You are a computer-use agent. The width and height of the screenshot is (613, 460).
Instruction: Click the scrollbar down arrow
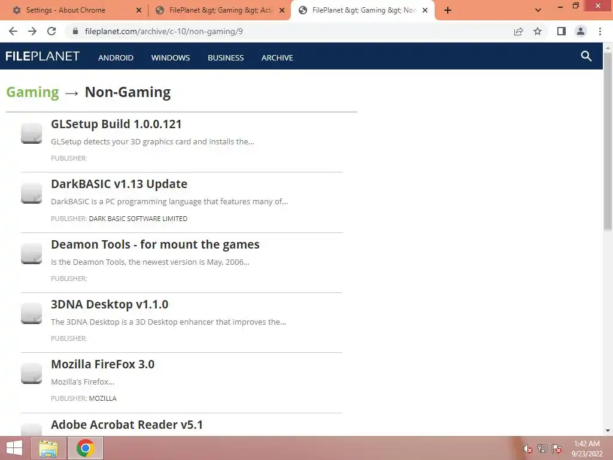pos(608,431)
